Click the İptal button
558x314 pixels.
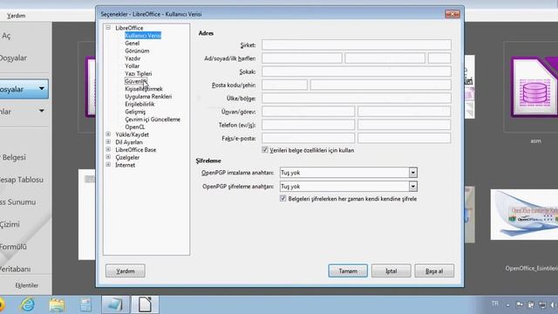point(391,271)
